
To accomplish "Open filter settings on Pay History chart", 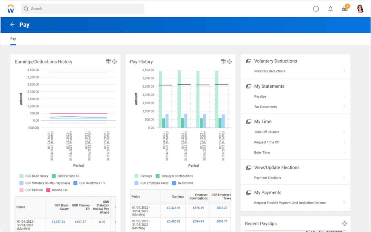I will tap(224, 62).
